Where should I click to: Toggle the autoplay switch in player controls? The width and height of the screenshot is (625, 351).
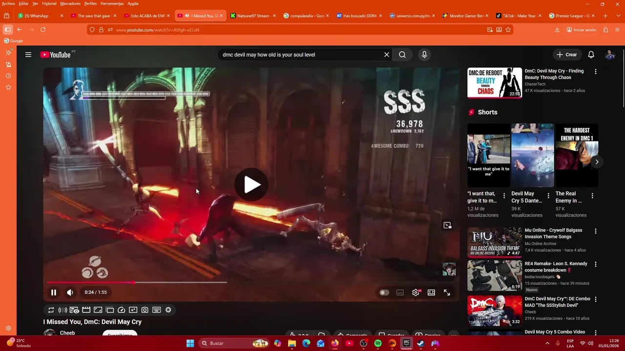384,292
